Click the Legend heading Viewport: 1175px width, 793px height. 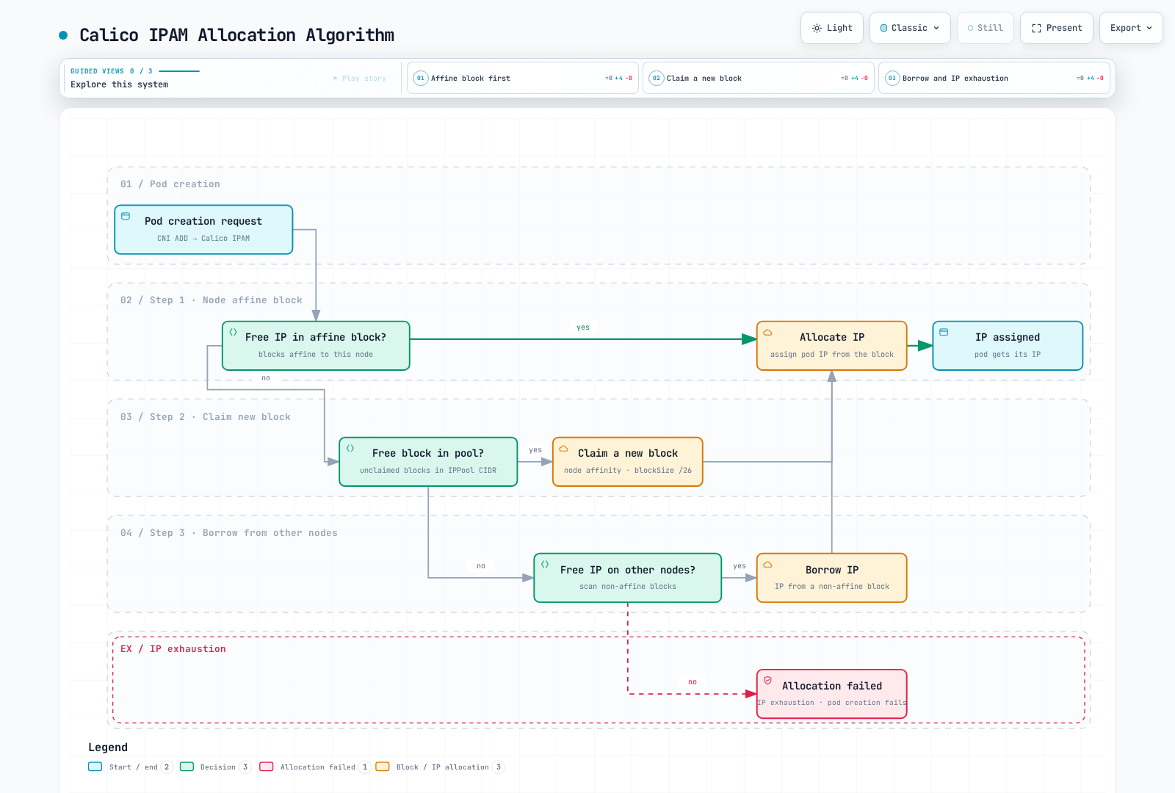click(x=108, y=747)
